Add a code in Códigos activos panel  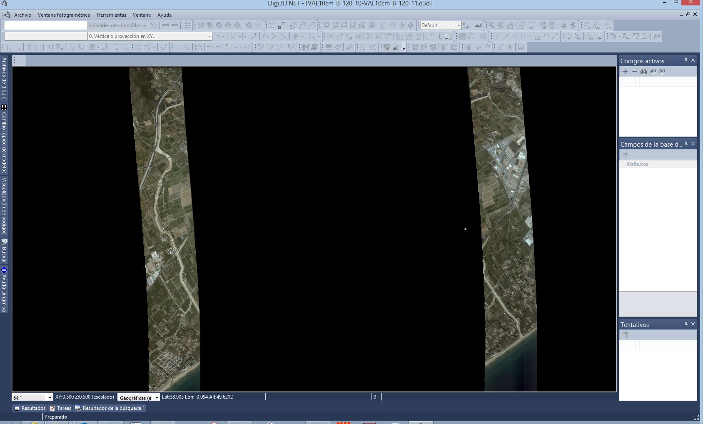(625, 72)
